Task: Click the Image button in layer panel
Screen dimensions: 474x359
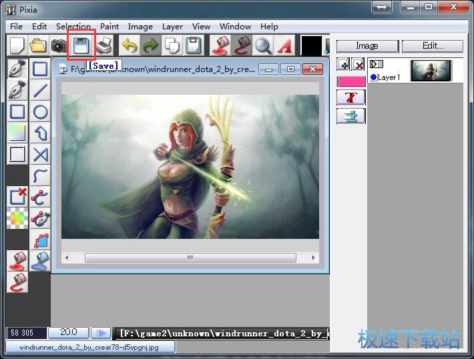Action: click(x=367, y=46)
